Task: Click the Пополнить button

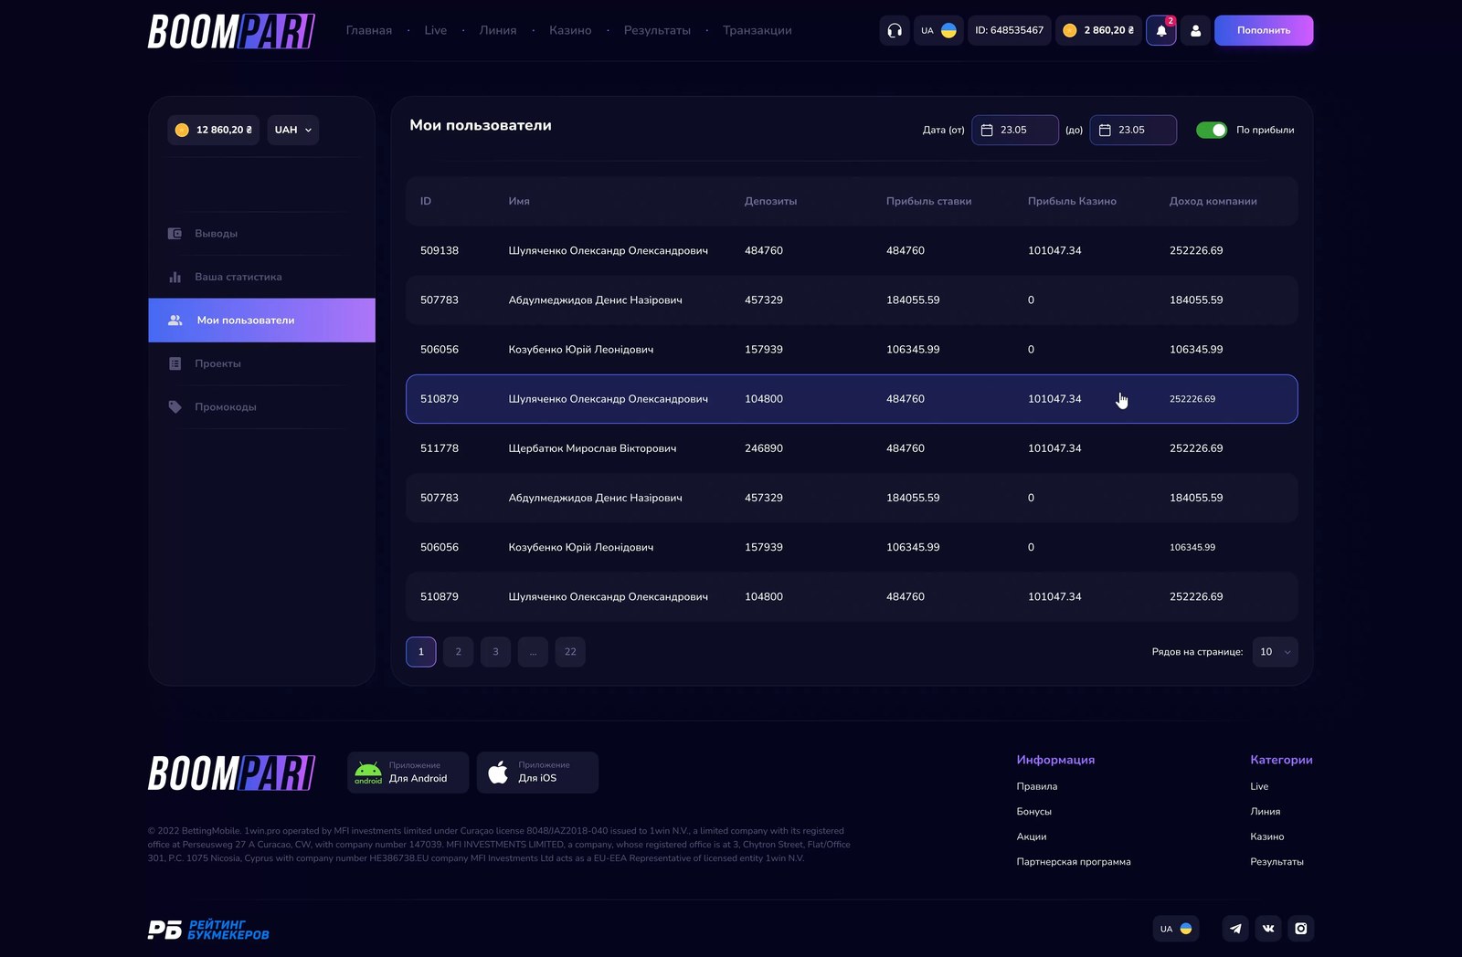Action: pyautogui.click(x=1264, y=30)
